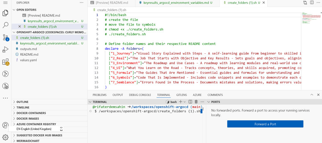Viewport: 322px width, 143px height.
Task: Select keyresults_argocd_environment file in Open Editors
Action: tap(49, 21)
